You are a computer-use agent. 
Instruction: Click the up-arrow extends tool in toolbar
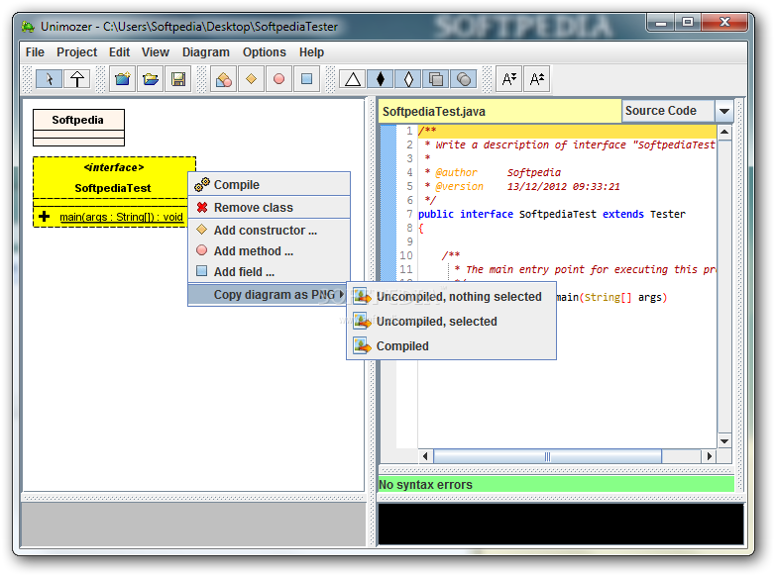coord(77,79)
